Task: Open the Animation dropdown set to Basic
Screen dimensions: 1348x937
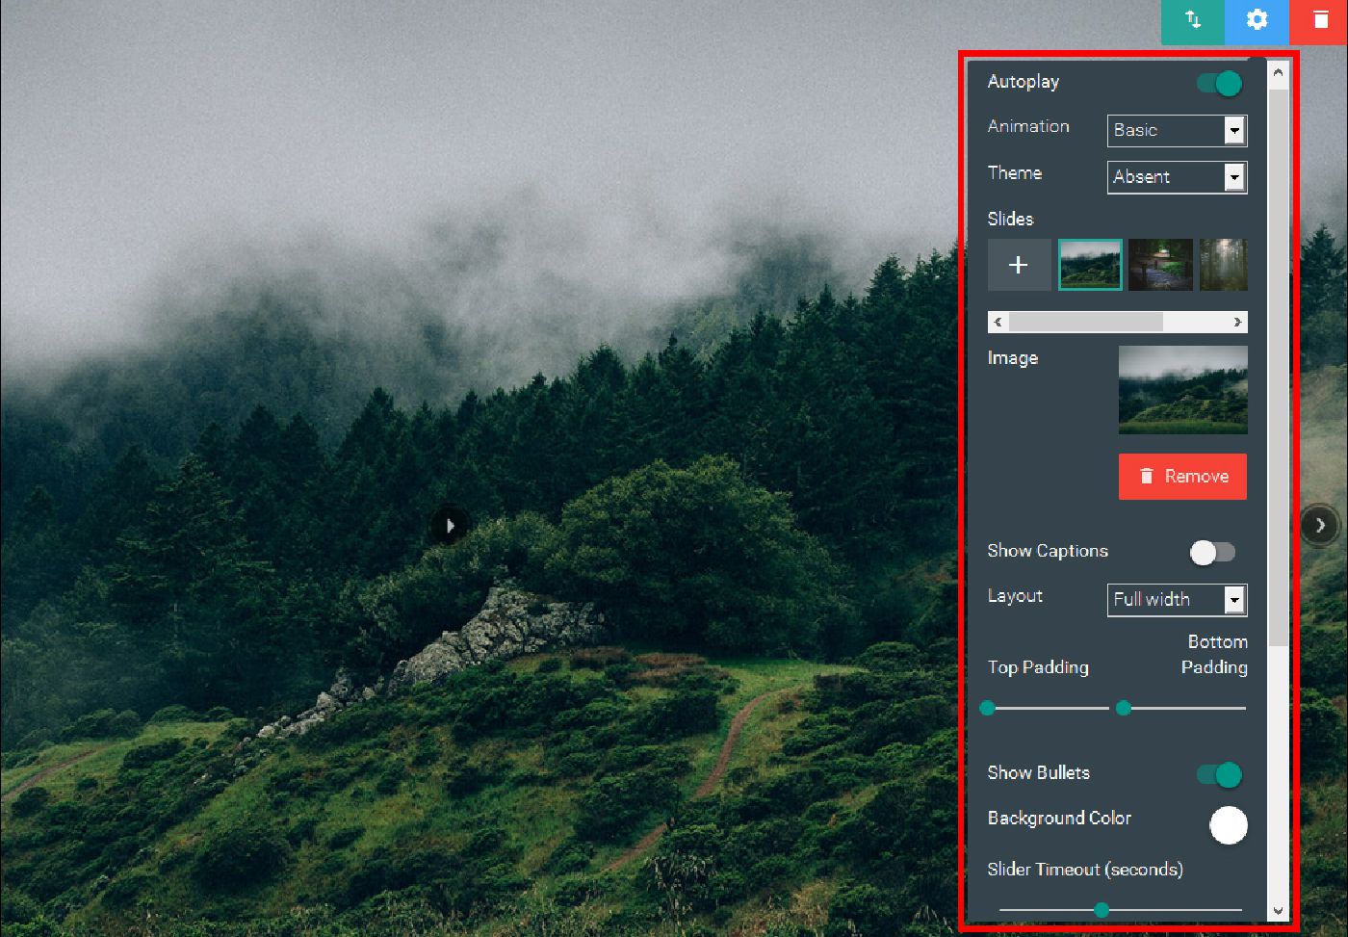Action: pyautogui.click(x=1177, y=131)
